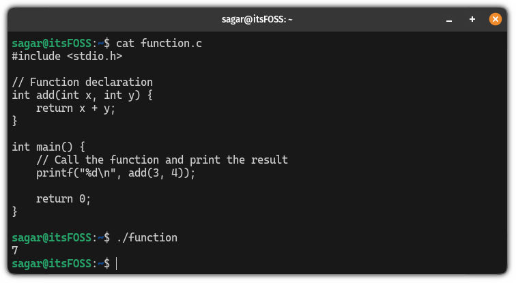Image resolution: width=516 pixels, height=283 pixels.
Task: Click the ./function command text
Action: click(147, 237)
